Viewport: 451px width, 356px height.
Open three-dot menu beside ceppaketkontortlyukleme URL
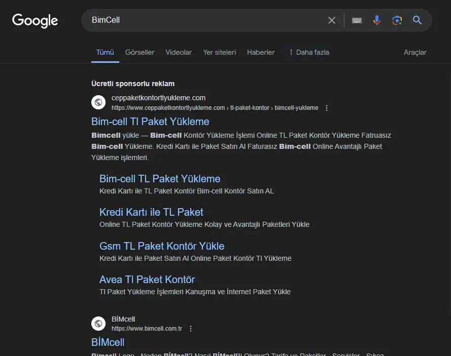(327, 108)
